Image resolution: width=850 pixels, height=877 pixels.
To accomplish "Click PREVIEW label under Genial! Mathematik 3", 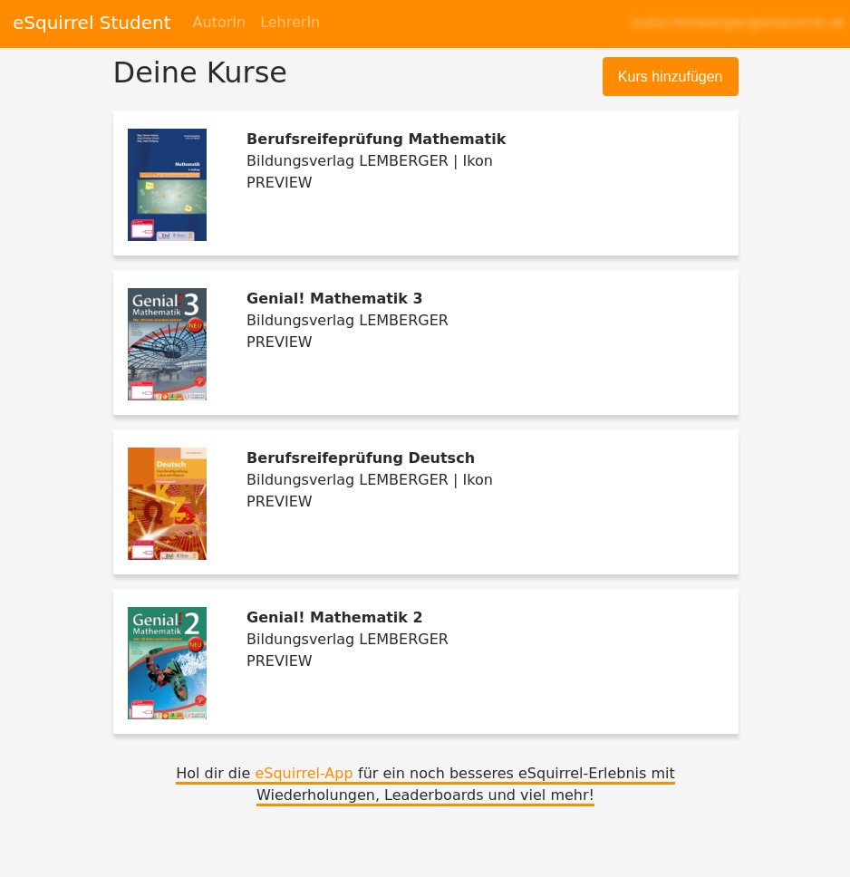I will click(279, 342).
